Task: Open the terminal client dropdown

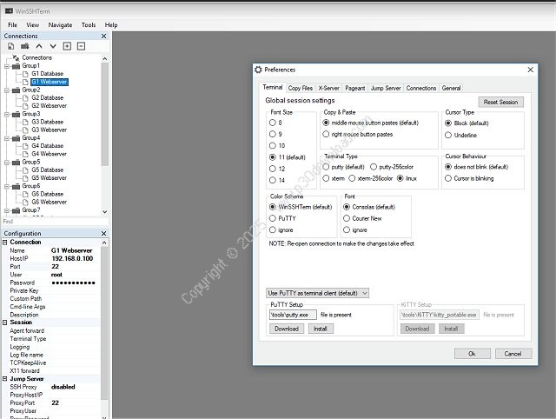Action: [317, 293]
